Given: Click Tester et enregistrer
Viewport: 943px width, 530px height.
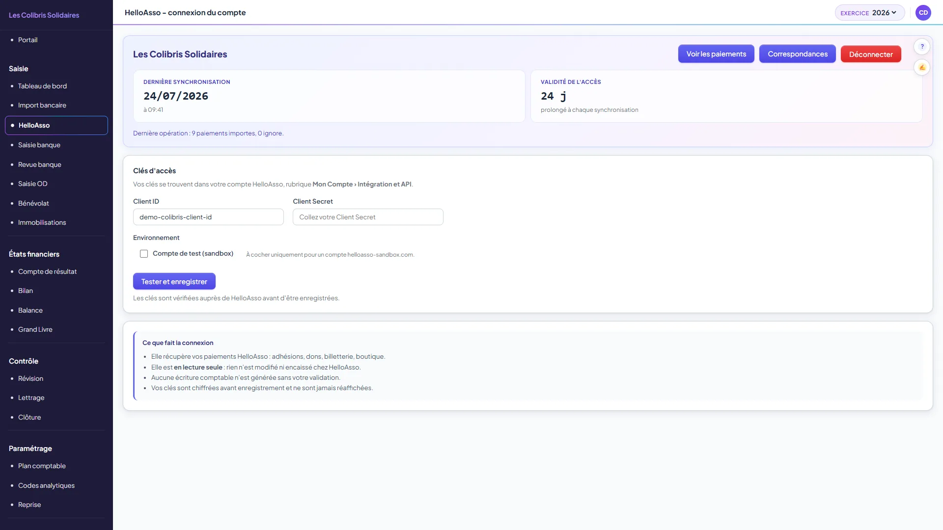Looking at the screenshot, I should [x=174, y=281].
